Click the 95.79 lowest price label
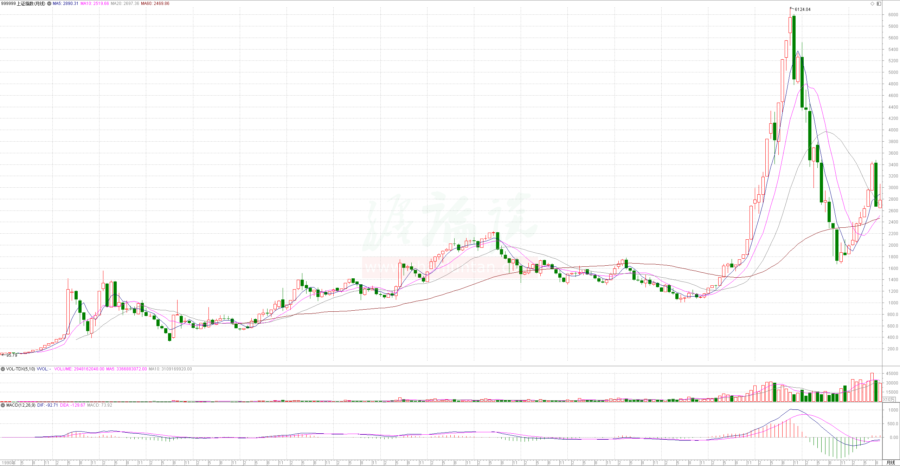The height and width of the screenshot is (466, 900). (x=12, y=355)
